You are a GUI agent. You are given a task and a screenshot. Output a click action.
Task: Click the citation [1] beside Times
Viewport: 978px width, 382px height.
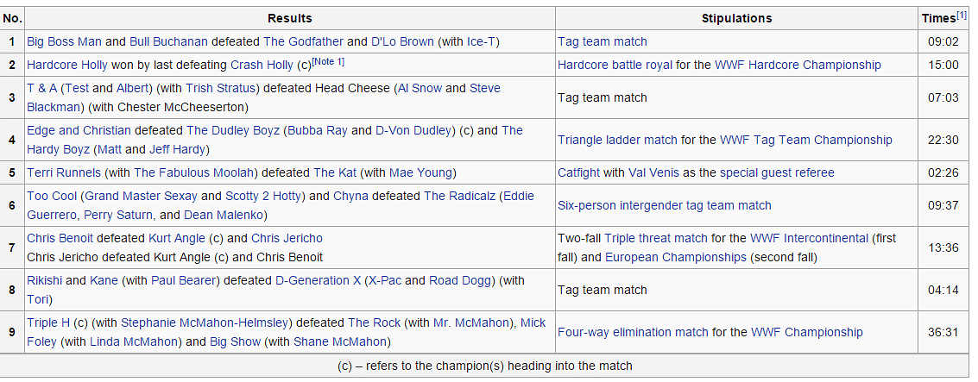point(962,15)
